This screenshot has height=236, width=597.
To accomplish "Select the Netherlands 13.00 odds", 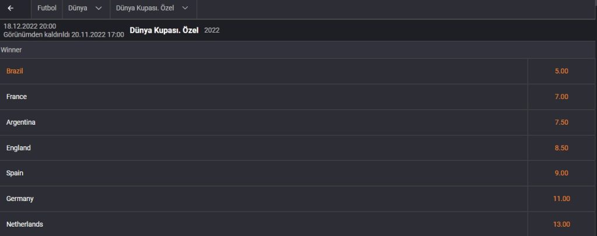I will click(x=561, y=224).
